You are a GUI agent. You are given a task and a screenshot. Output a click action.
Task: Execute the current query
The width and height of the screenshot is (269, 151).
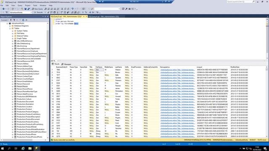tap(38, 12)
